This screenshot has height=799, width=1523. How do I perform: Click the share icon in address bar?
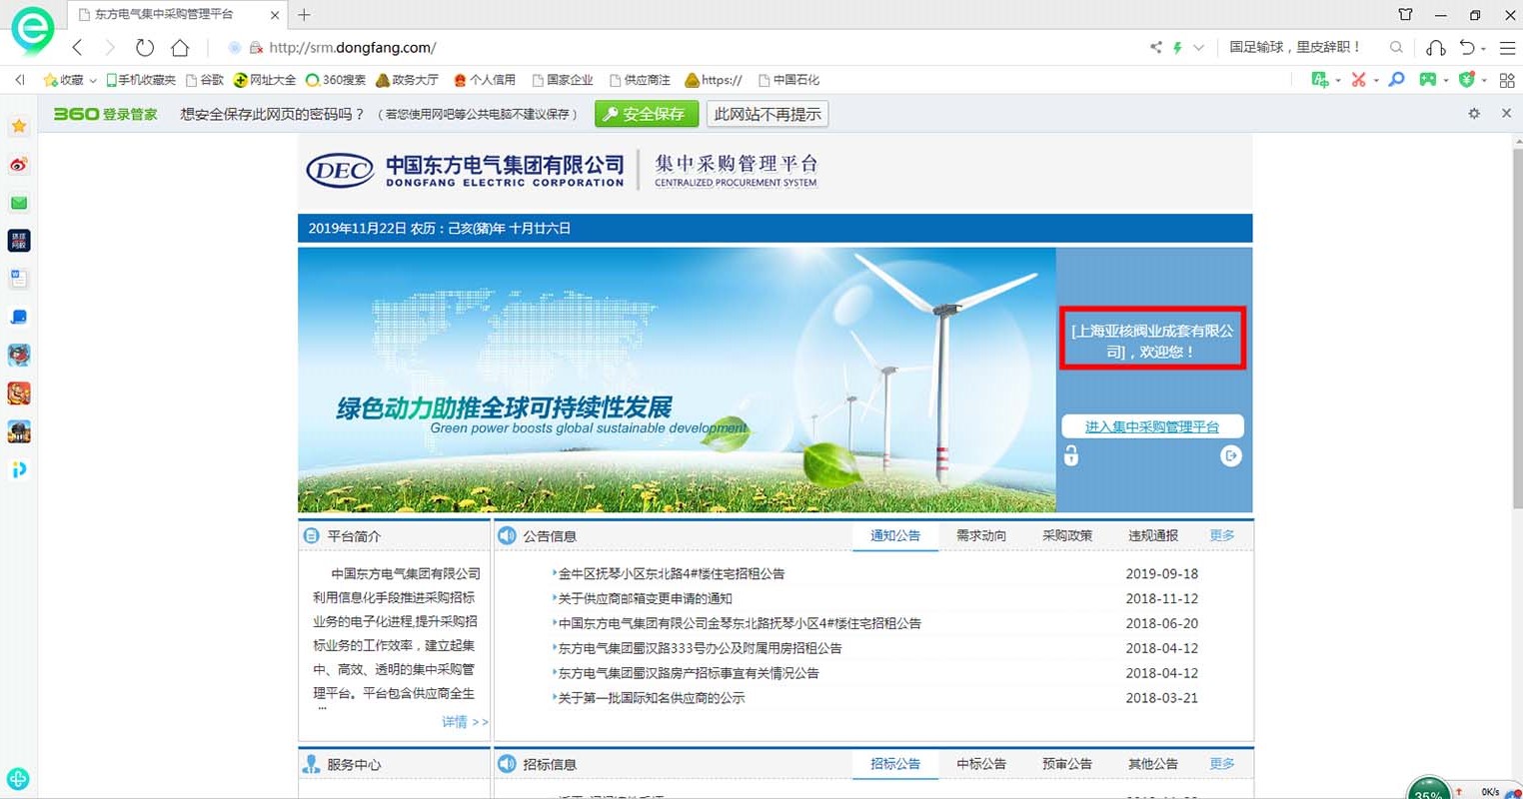pos(1156,47)
